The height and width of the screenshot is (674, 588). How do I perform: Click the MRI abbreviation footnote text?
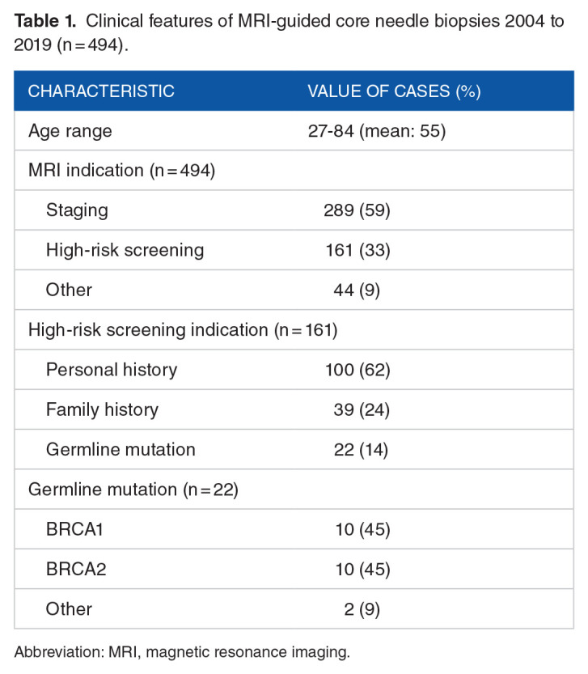182,652
